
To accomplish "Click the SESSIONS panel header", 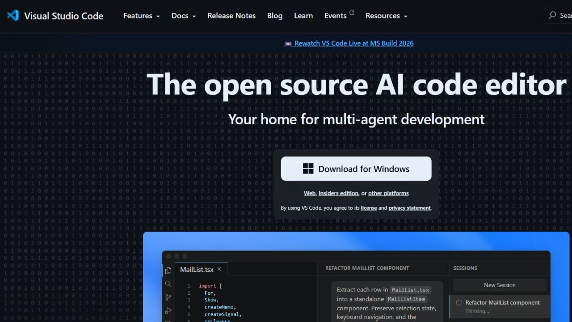I will click(x=465, y=268).
